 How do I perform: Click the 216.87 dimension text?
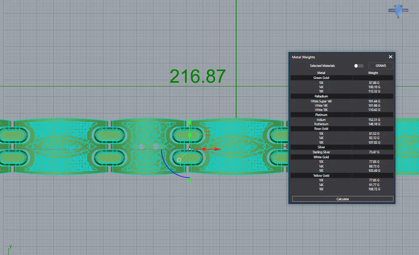pyautogui.click(x=197, y=76)
